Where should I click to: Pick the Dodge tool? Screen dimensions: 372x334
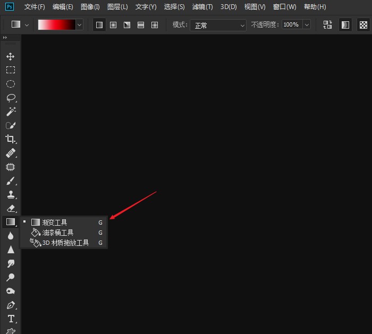pos(11,277)
